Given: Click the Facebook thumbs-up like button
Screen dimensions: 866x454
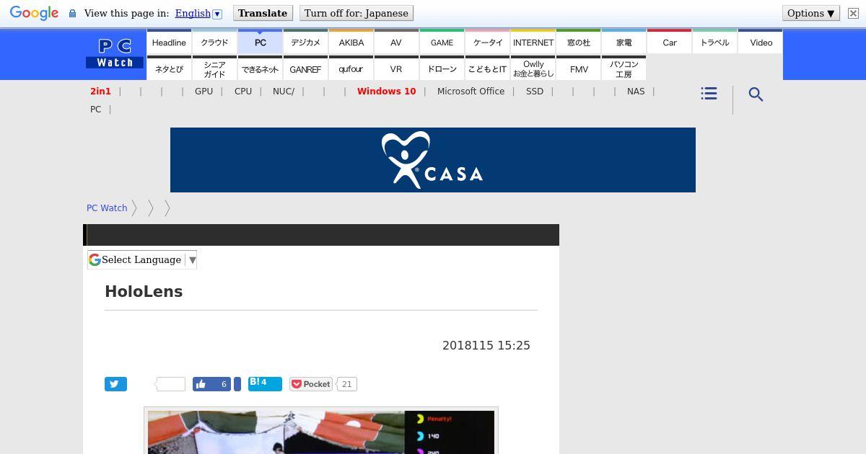Looking at the screenshot, I should (211, 384).
